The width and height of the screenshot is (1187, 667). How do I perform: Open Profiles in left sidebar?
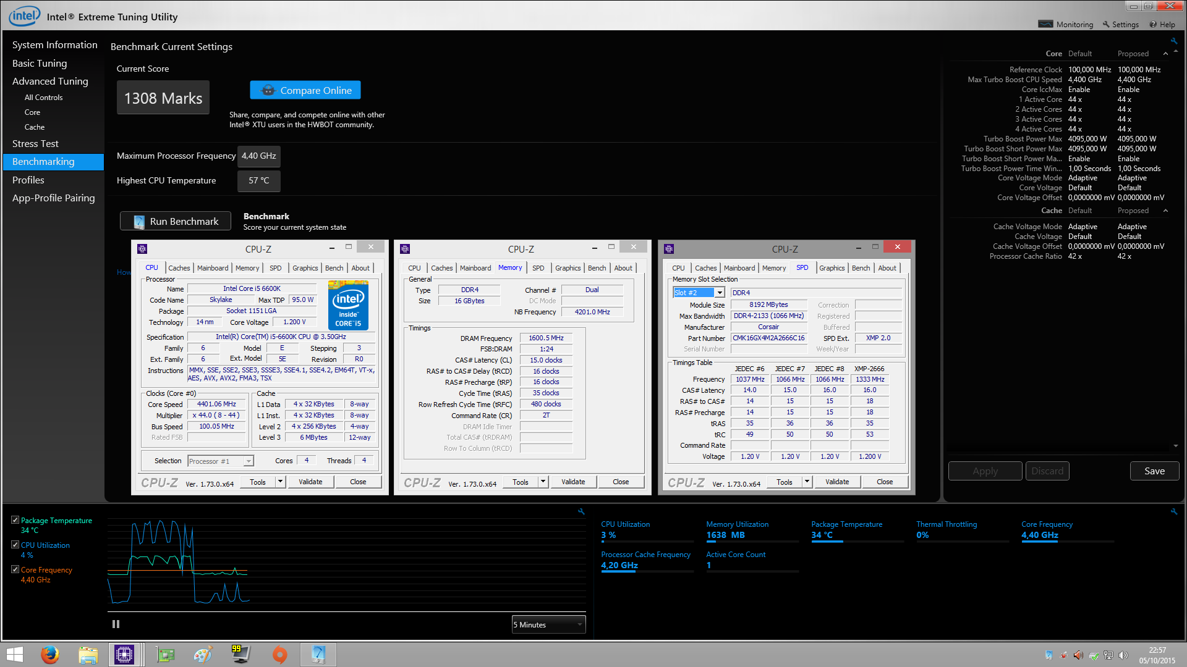[28, 180]
